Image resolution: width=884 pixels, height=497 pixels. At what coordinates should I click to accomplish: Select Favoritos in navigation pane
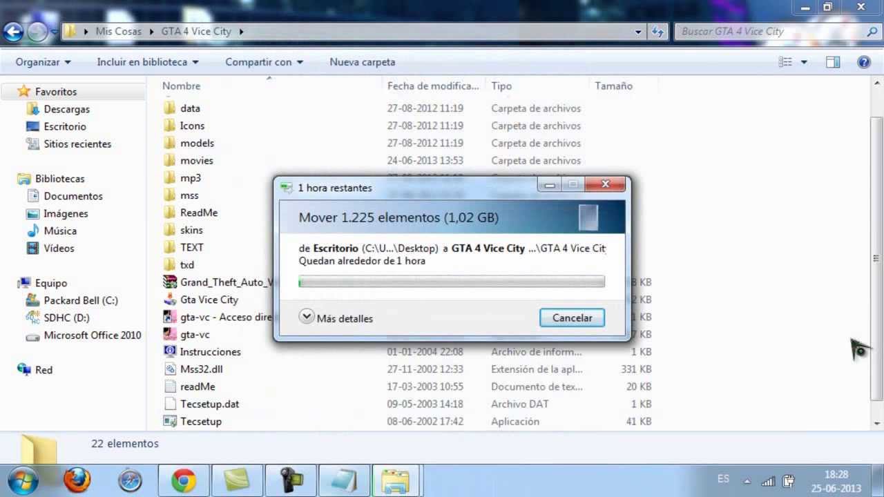(56, 92)
